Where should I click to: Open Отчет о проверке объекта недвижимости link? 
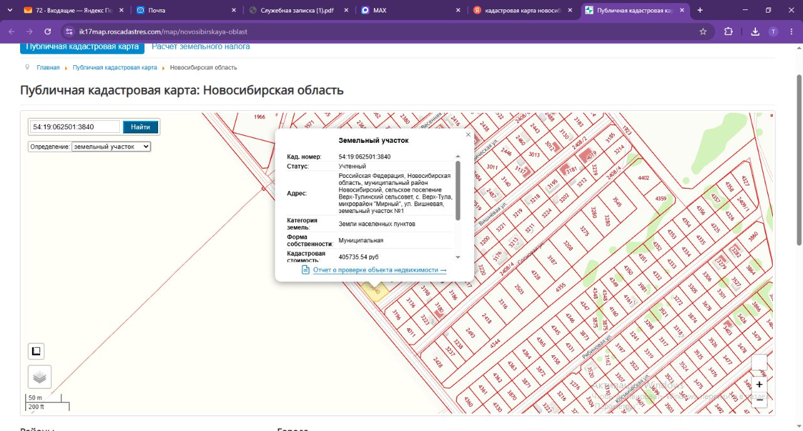[380, 270]
